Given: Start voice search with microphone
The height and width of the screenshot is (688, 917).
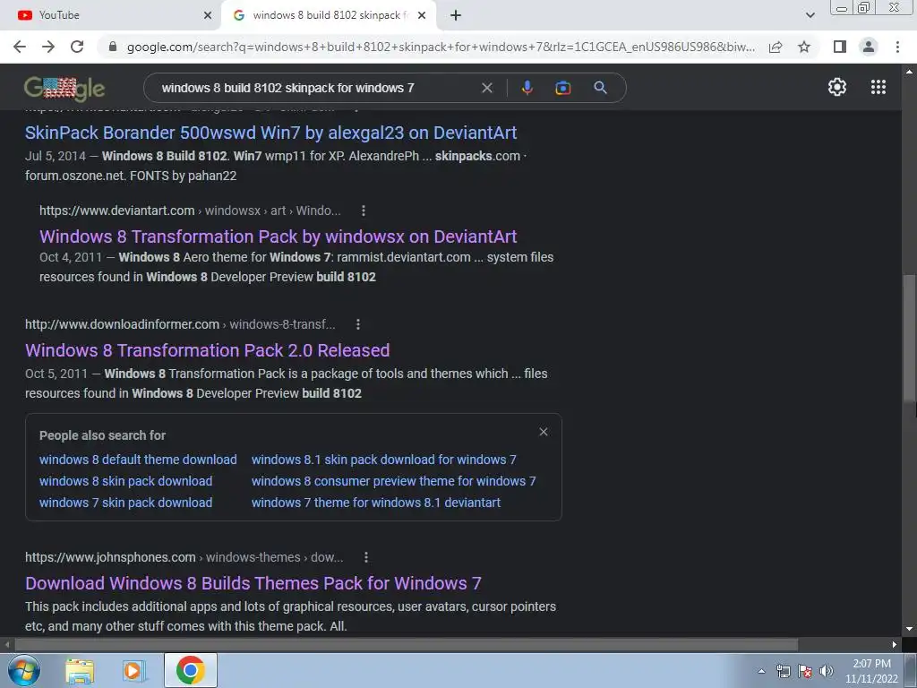Looking at the screenshot, I should point(527,88).
